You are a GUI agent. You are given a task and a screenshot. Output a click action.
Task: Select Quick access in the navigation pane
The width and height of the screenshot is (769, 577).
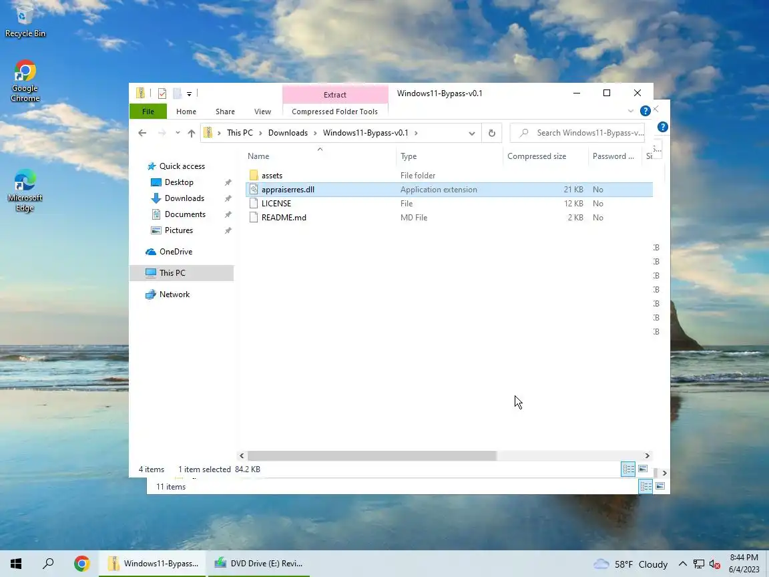tap(182, 166)
